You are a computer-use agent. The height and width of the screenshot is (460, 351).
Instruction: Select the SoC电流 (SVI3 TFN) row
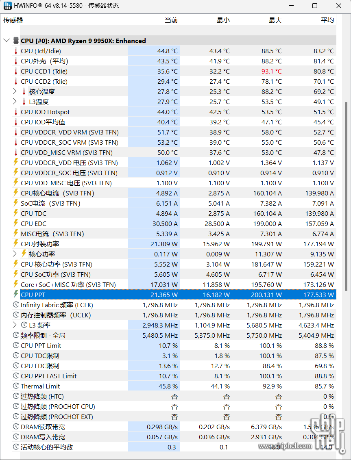pos(178,203)
